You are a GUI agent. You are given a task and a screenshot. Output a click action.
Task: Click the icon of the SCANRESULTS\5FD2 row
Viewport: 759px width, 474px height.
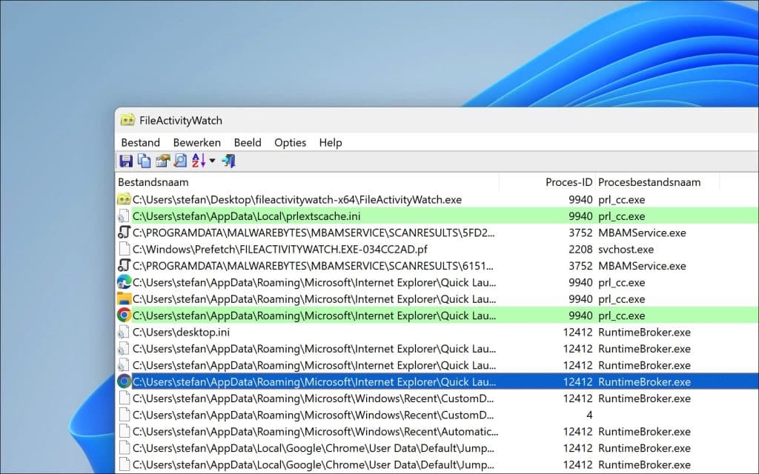(124, 233)
